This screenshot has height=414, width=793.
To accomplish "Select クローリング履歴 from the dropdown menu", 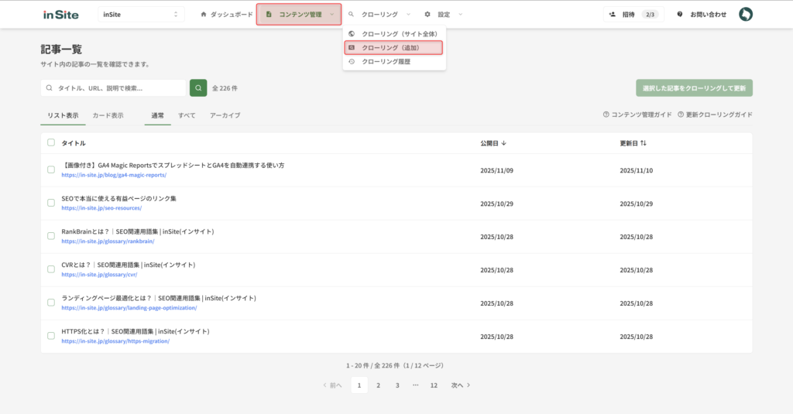I will click(x=386, y=61).
